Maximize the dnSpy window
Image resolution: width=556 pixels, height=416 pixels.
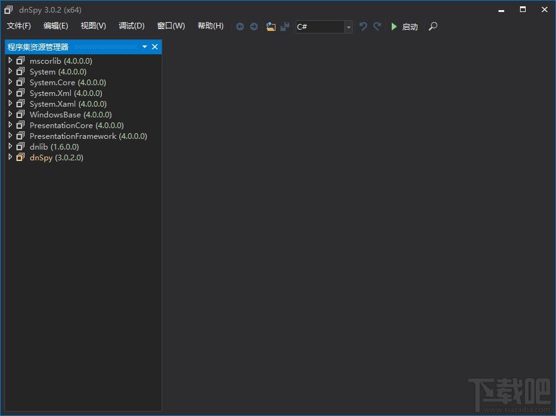[523, 9]
